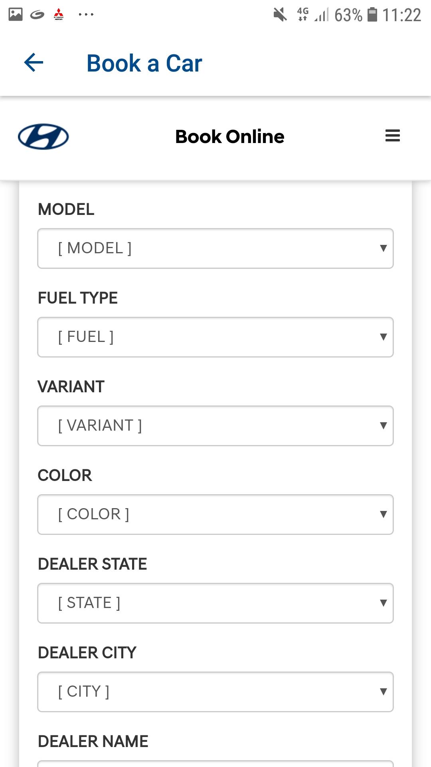
Task: Tap the three-dots overflow notification icon
Action: click(x=86, y=14)
